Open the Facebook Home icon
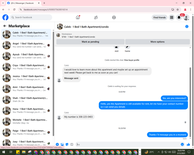This screenshot has height=155, width=194. pyautogui.click(x=78, y=17)
